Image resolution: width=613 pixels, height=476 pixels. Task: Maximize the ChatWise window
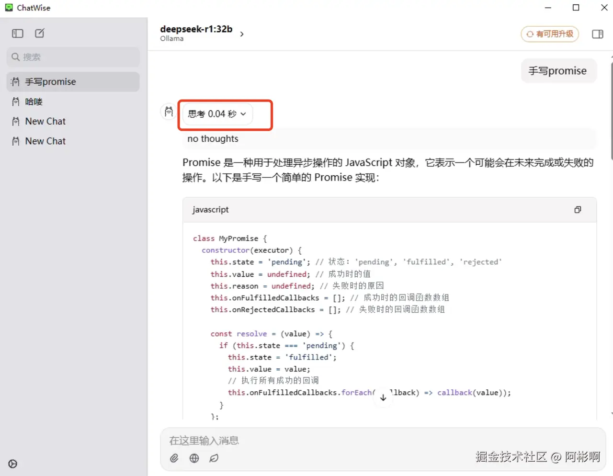pyautogui.click(x=576, y=8)
